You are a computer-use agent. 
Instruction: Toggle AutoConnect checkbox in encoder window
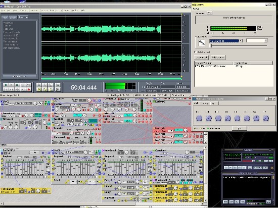tap(196, 52)
